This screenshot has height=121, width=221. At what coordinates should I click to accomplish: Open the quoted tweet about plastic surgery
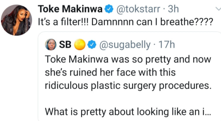coord(129,76)
